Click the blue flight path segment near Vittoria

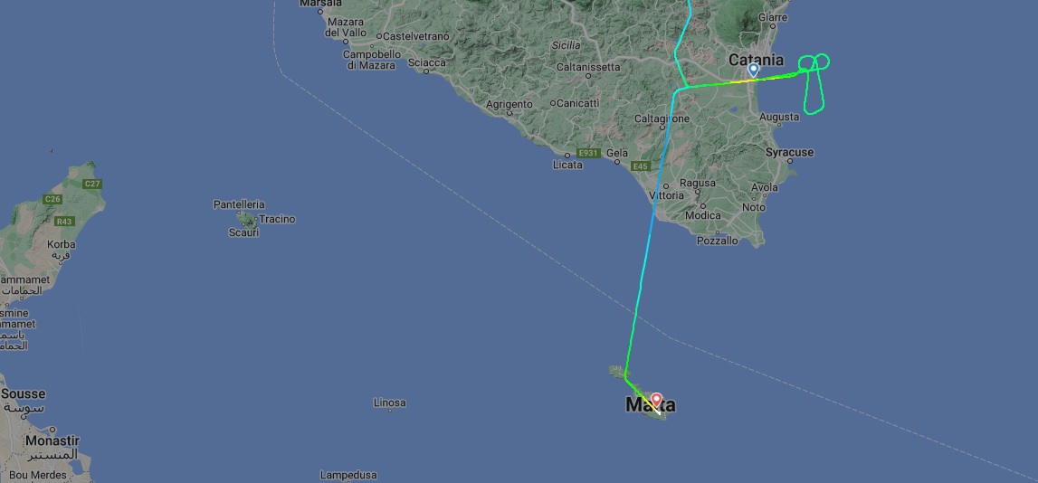click(655, 198)
